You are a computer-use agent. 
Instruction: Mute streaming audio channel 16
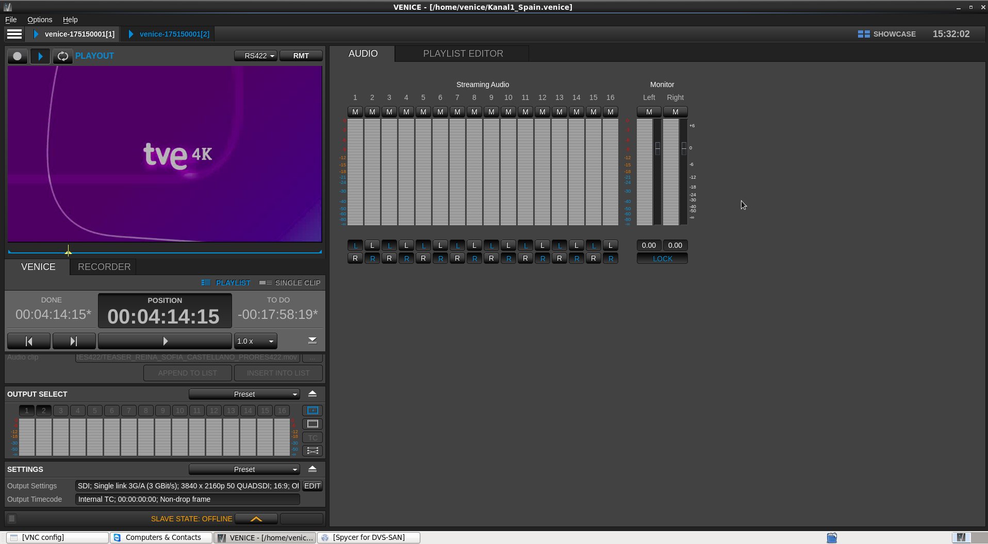611,112
